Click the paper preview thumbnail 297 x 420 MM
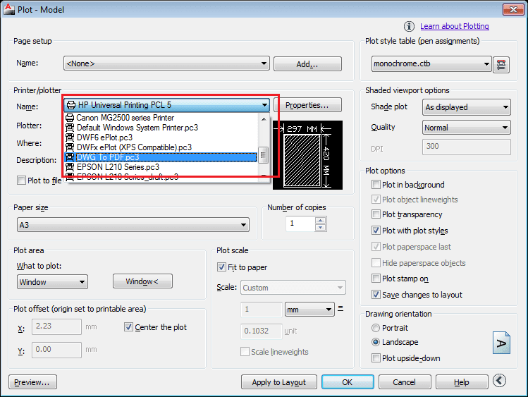 pos(307,155)
